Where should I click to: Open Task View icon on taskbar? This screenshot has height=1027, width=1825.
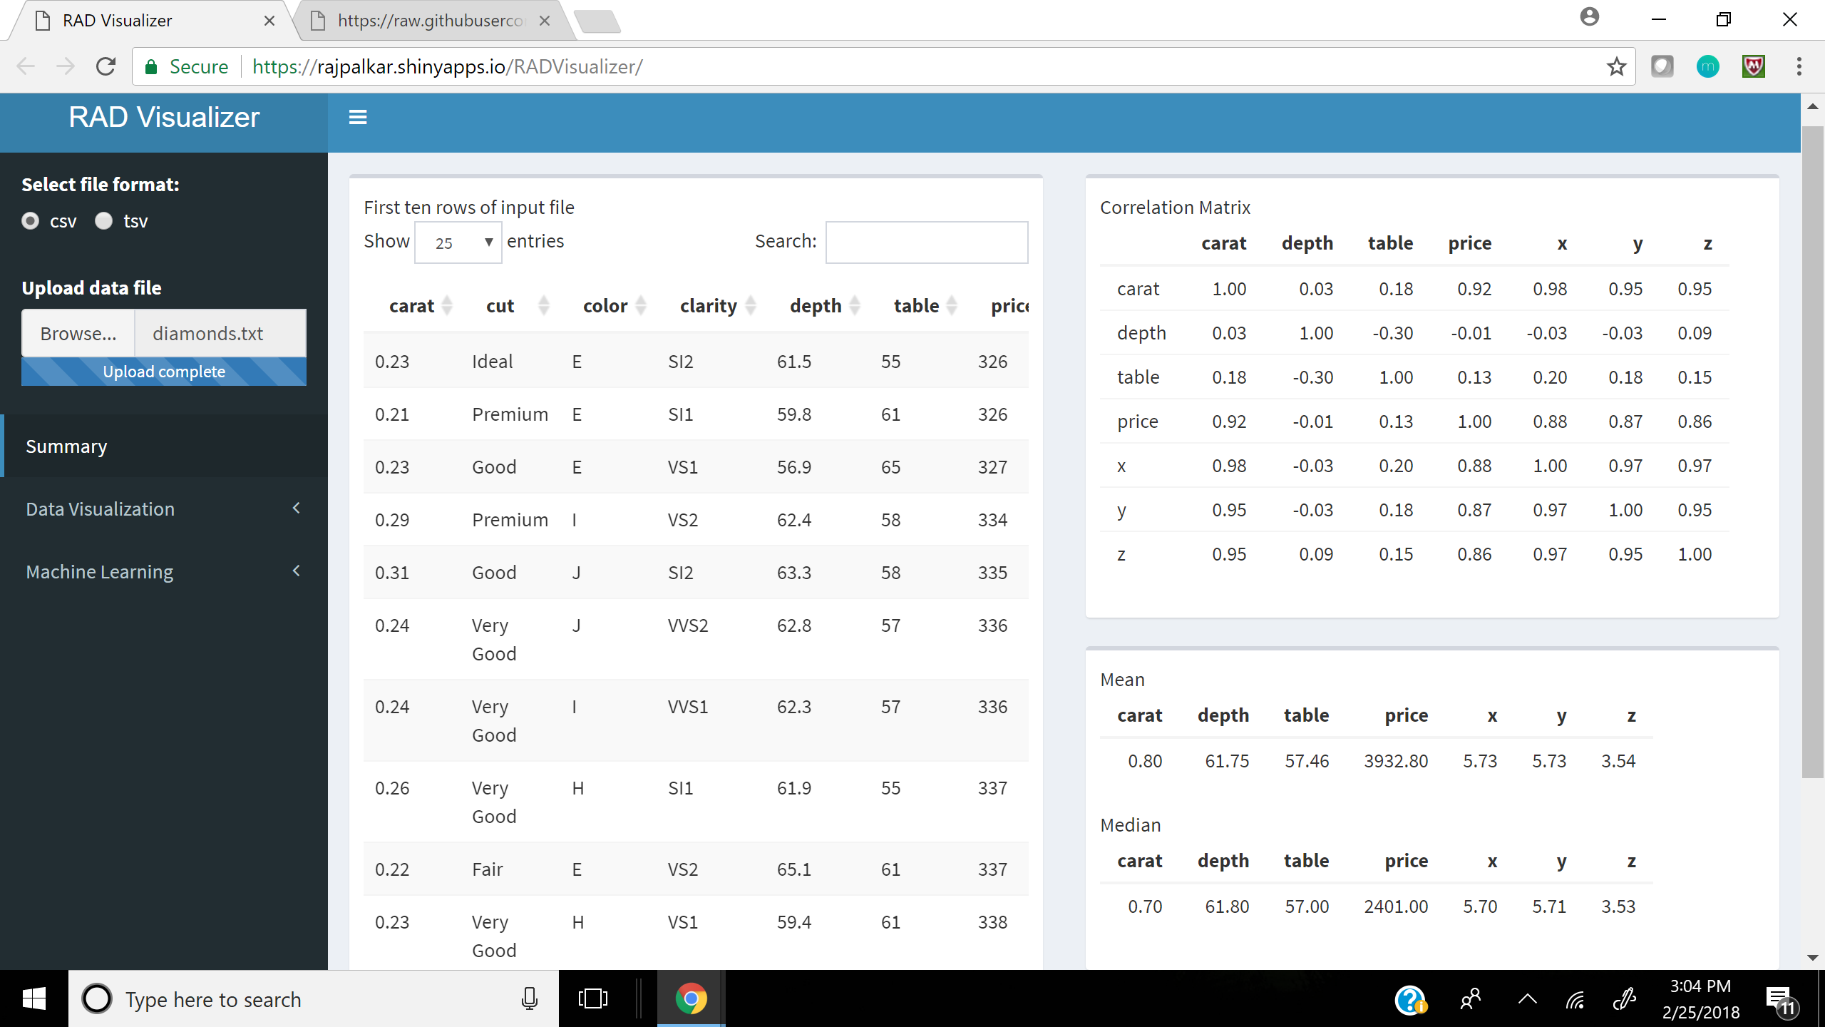click(x=592, y=998)
